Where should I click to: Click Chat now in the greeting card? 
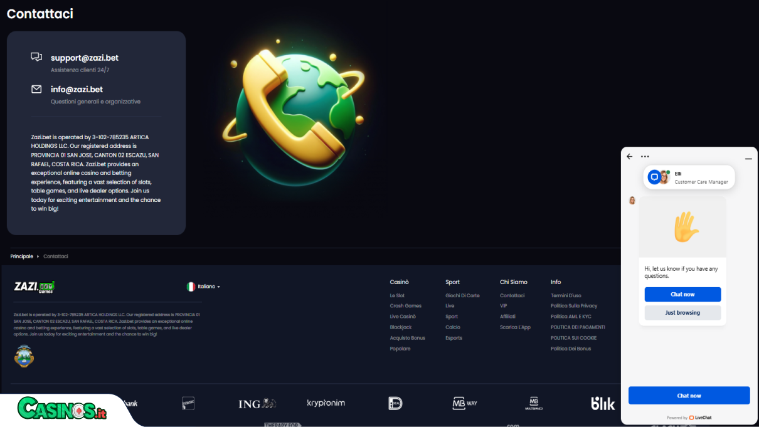point(682,295)
